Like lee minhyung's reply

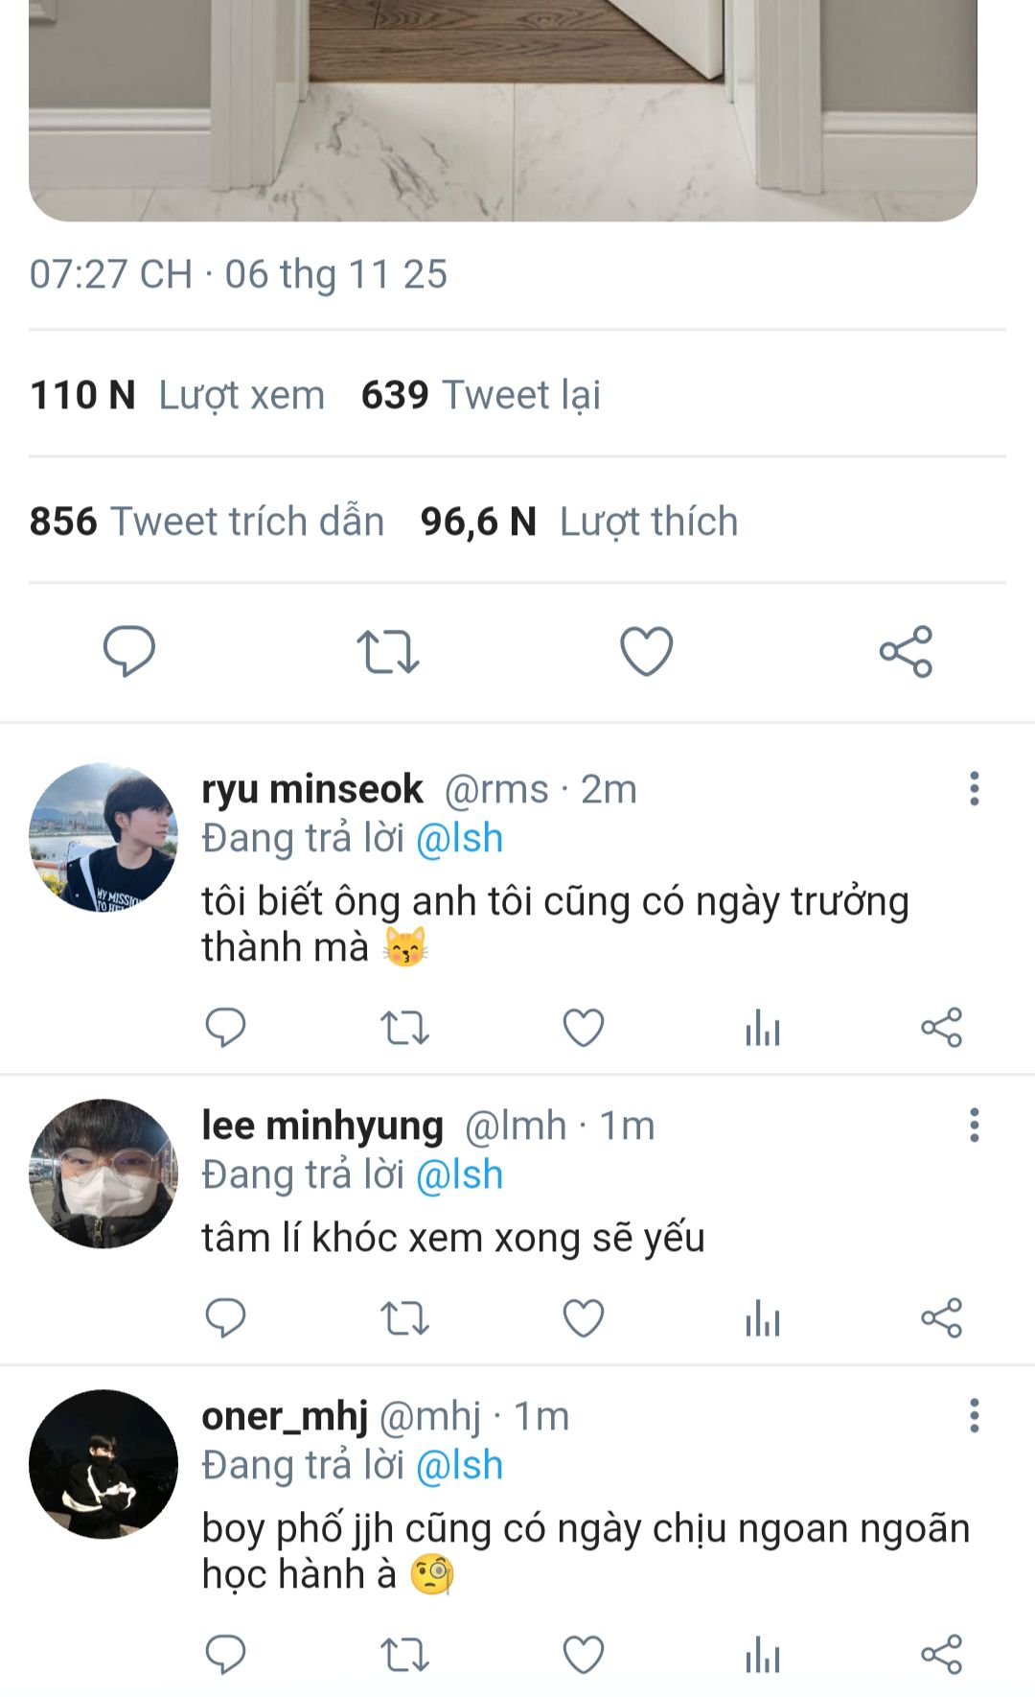tap(583, 1319)
